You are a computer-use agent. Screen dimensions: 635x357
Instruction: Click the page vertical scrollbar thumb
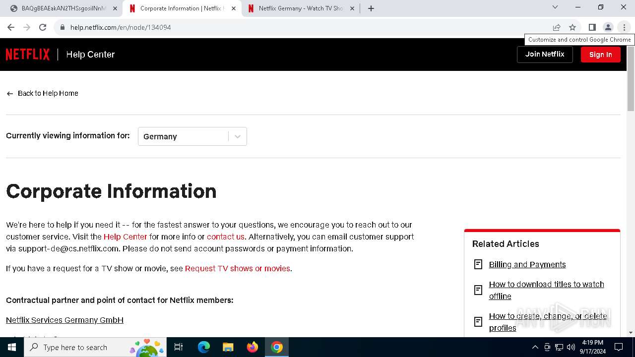click(631, 79)
